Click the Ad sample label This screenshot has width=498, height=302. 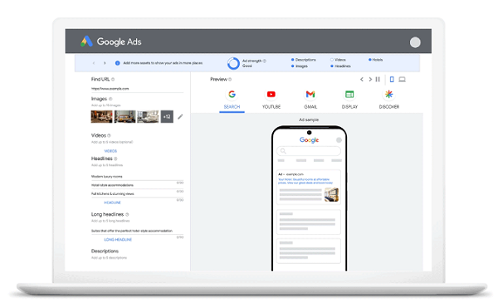click(x=309, y=119)
